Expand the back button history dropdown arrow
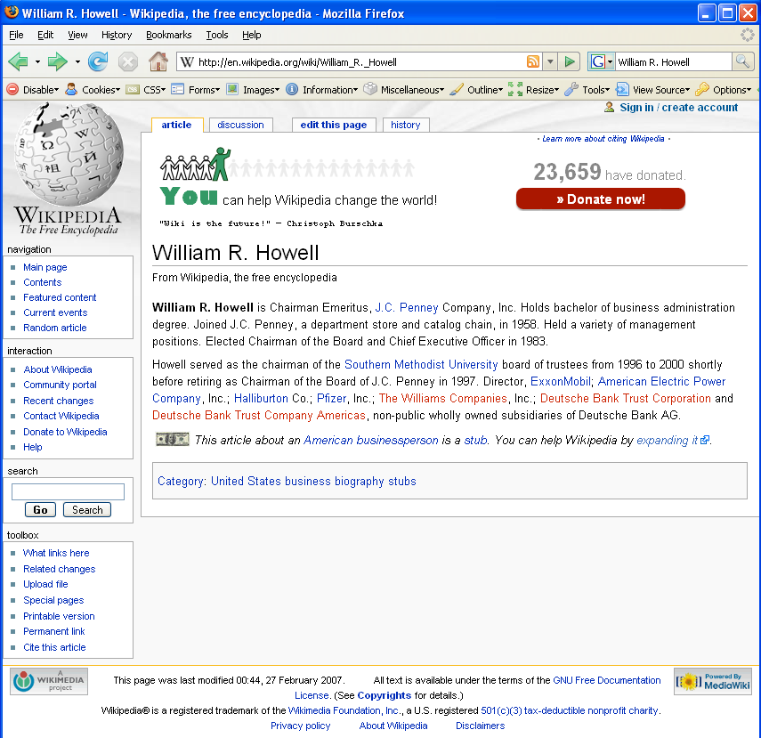The image size is (761, 738). [37, 61]
